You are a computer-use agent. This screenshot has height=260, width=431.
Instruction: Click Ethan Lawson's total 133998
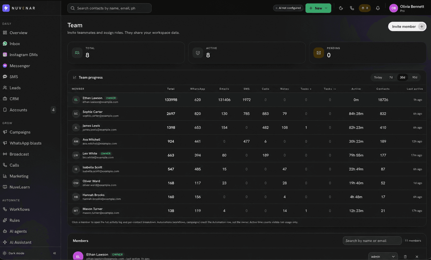(171, 100)
